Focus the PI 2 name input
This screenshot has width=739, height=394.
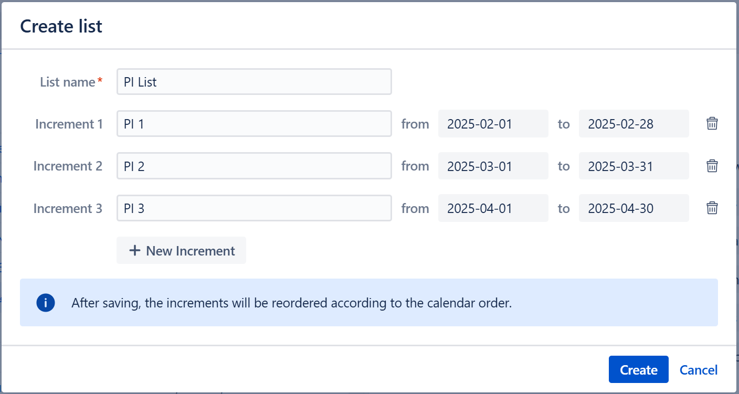click(x=254, y=166)
